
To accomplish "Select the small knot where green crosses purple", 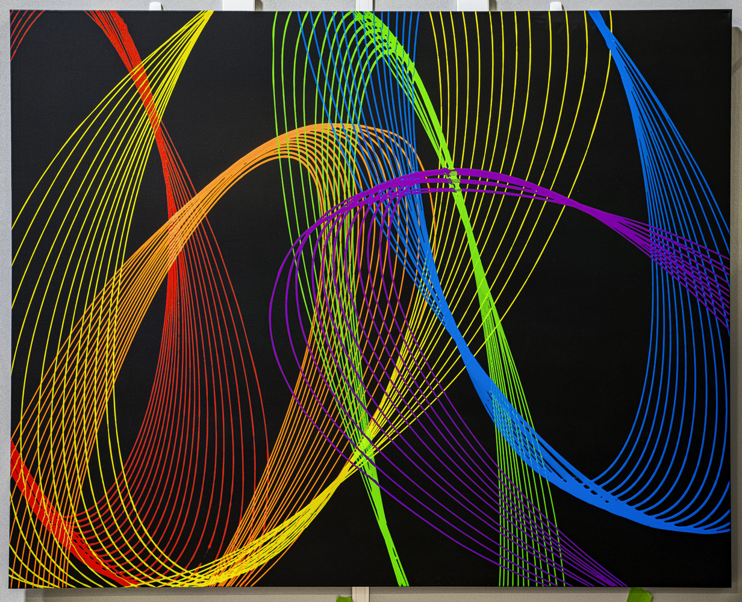I will [455, 179].
